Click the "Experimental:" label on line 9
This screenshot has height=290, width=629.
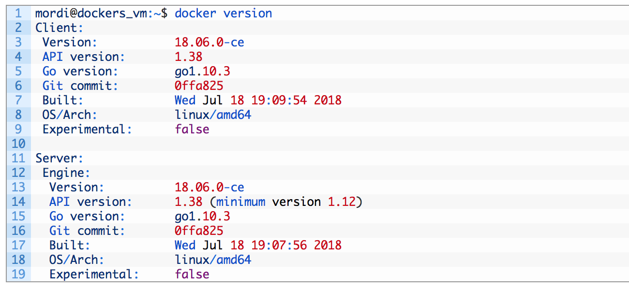click(x=87, y=129)
